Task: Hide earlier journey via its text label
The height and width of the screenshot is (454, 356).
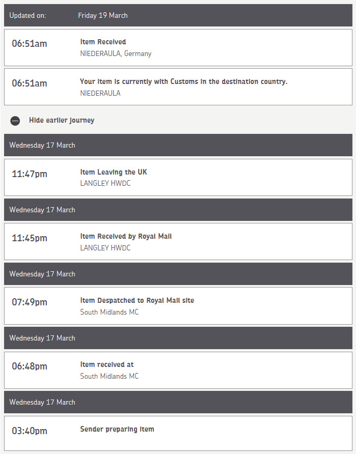Action: coord(62,121)
